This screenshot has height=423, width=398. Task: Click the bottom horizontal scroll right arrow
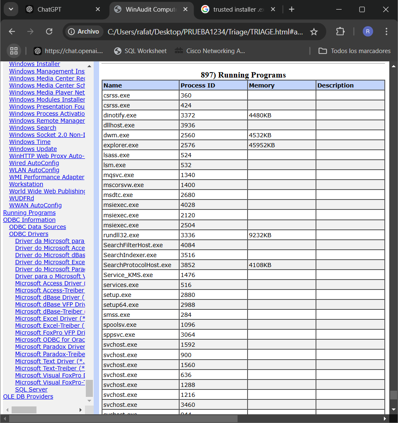click(385, 419)
